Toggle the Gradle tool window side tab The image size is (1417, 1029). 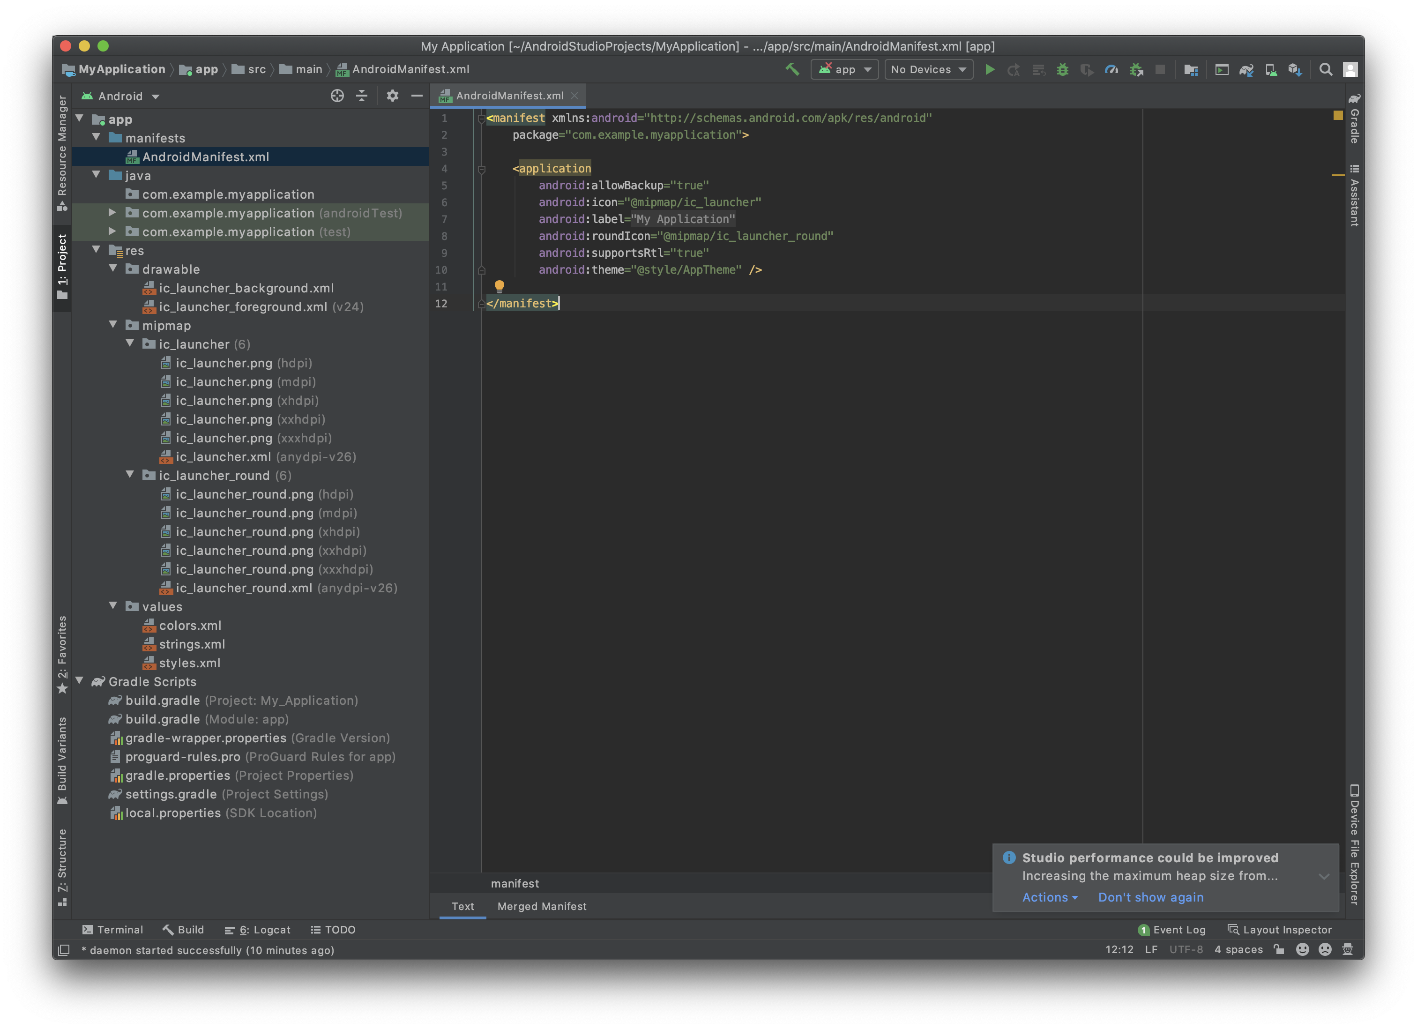(x=1354, y=120)
